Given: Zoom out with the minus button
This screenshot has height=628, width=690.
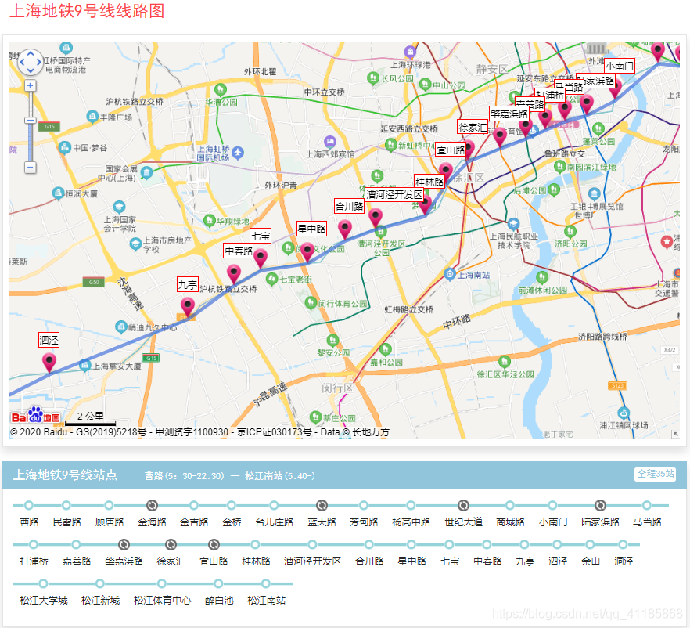Looking at the screenshot, I should click(30, 168).
